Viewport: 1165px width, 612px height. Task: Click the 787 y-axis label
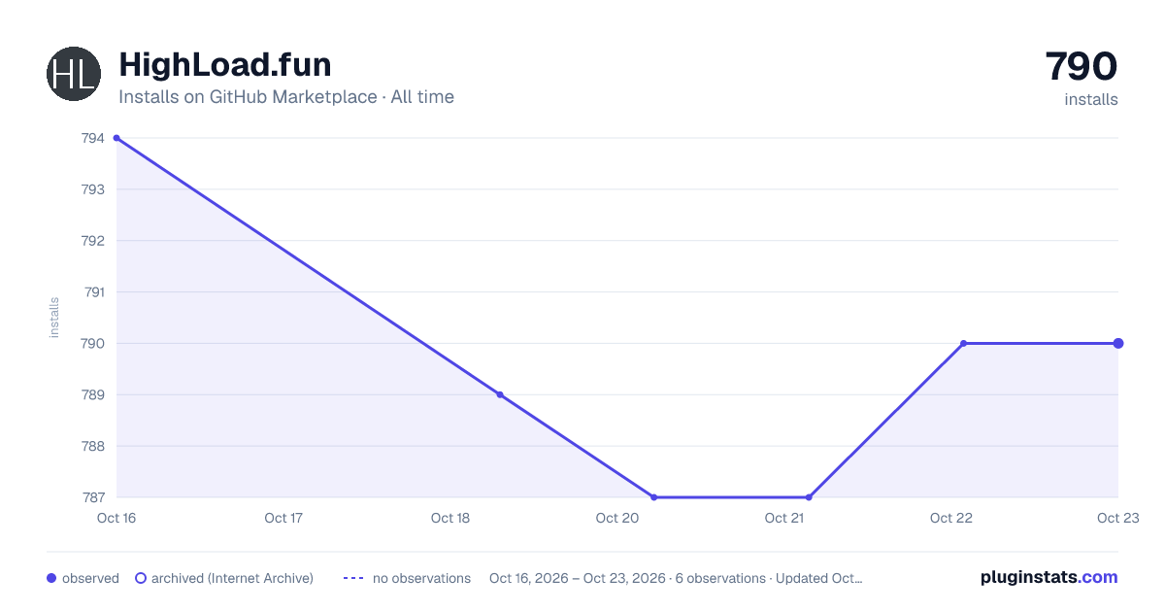pos(93,497)
